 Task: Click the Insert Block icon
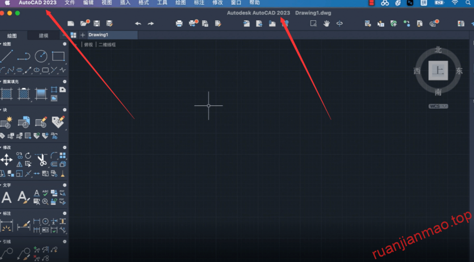click(24, 122)
